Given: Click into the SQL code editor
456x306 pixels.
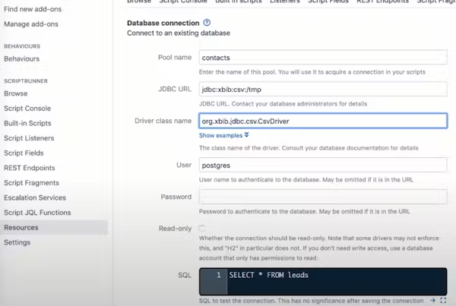Looking at the screenshot, I should tap(323, 282).
